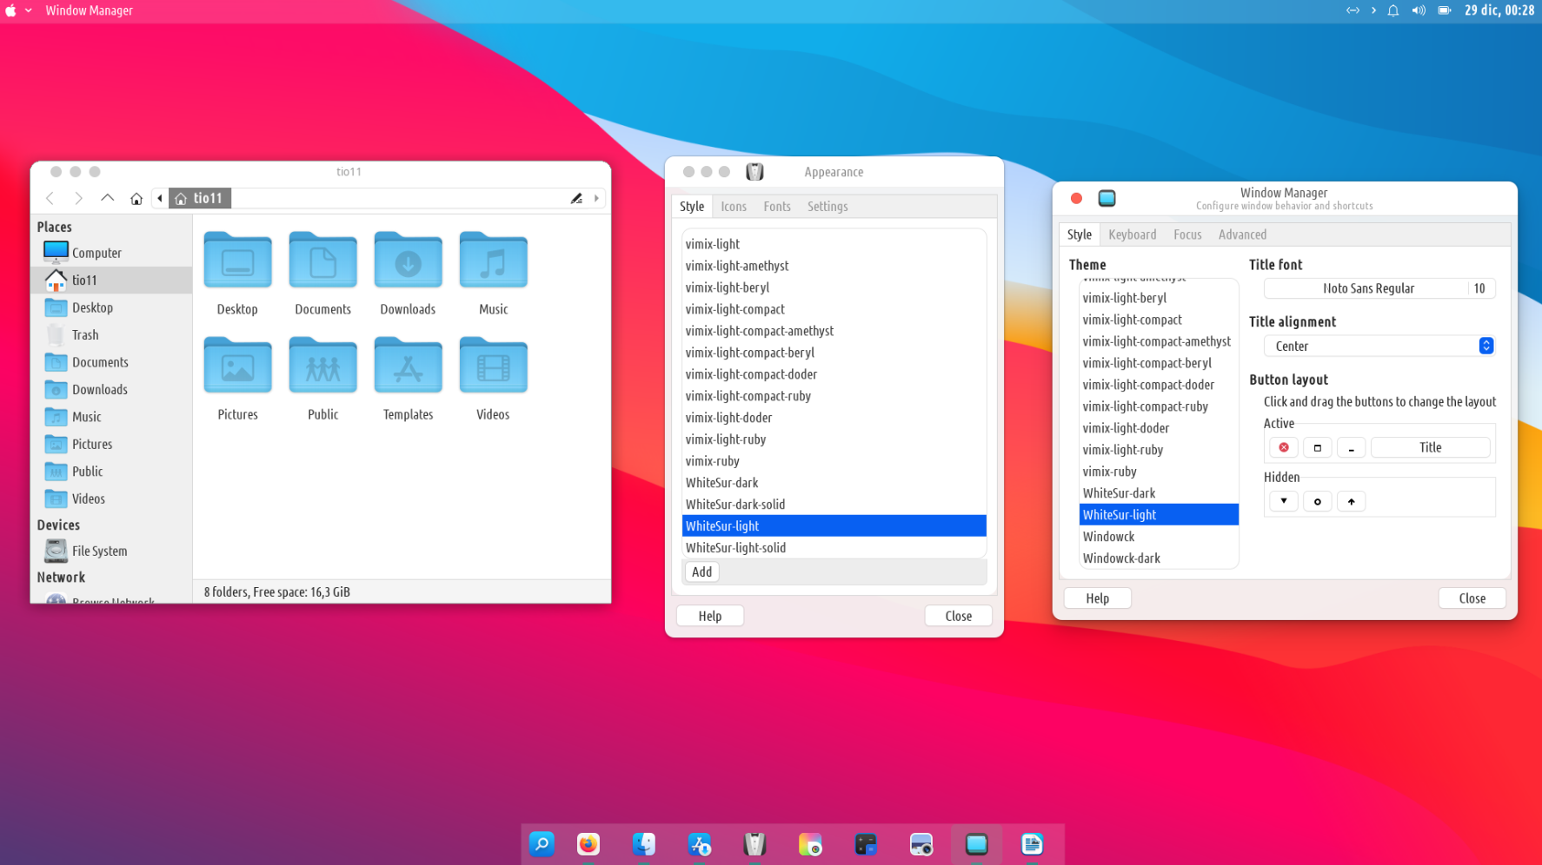Open the Keyboard tab in Window Manager
Screen dimensions: 1542x865
[x=1132, y=234]
